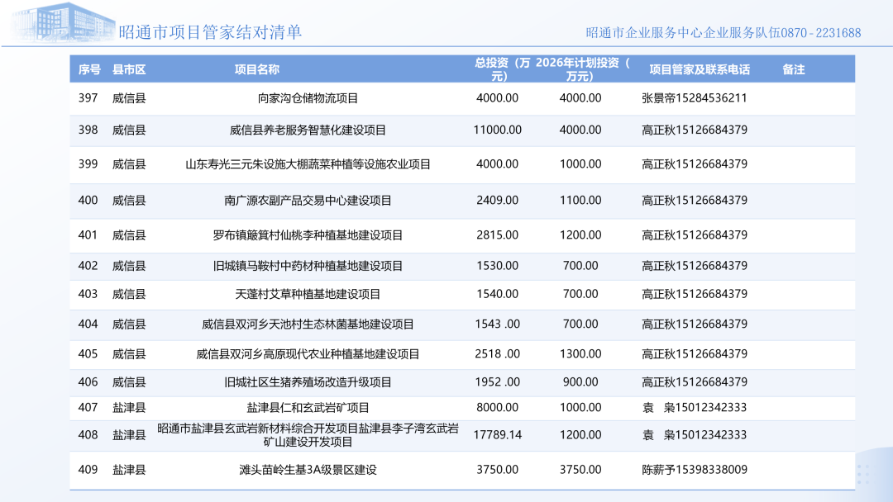Click project 旧城社区生猪养殖场改造升级项目
Image resolution: width=893 pixels, height=502 pixels.
(x=308, y=382)
